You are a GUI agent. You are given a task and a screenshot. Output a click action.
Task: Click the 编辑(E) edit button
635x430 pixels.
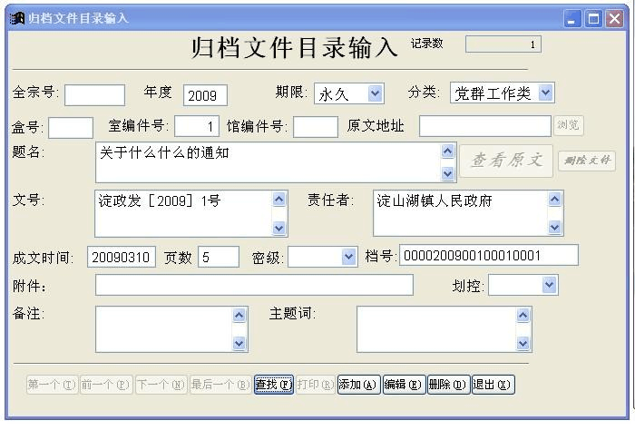pos(405,385)
